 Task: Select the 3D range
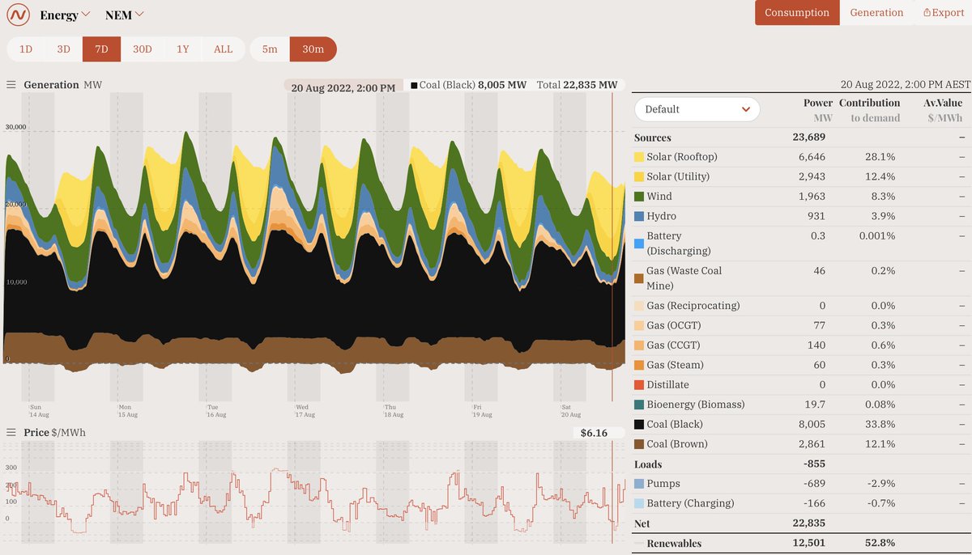[x=63, y=49]
